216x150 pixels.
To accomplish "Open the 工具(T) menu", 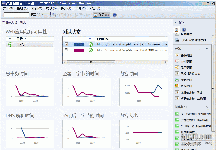I will point(80,9).
